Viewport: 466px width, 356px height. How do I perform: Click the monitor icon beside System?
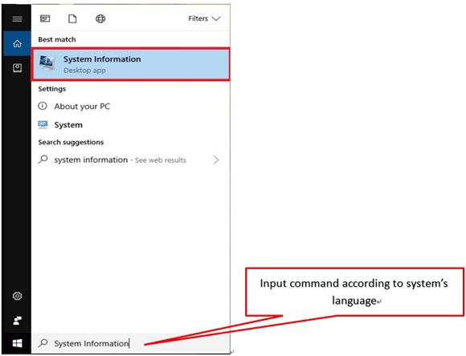[43, 124]
